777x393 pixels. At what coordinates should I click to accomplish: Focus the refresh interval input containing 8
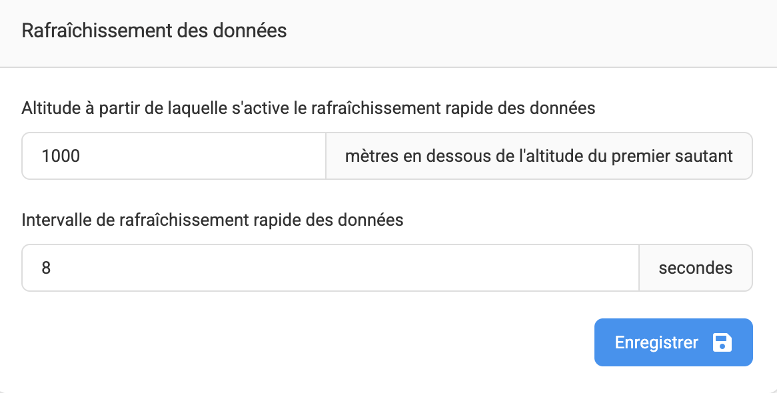(330, 268)
